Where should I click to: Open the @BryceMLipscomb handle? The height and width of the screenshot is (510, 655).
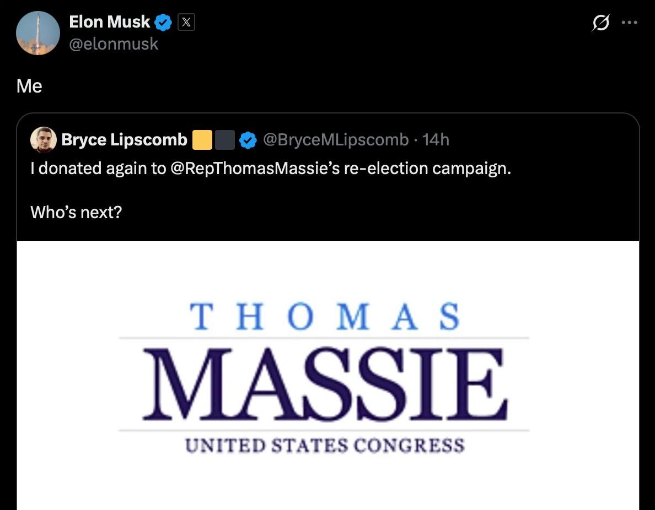click(x=336, y=140)
